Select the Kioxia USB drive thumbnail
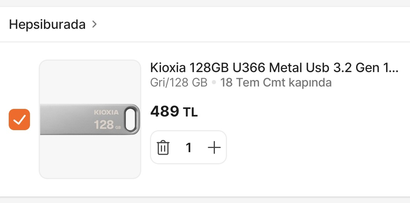This screenshot has width=410, height=203. pyautogui.click(x=90, y=120)
